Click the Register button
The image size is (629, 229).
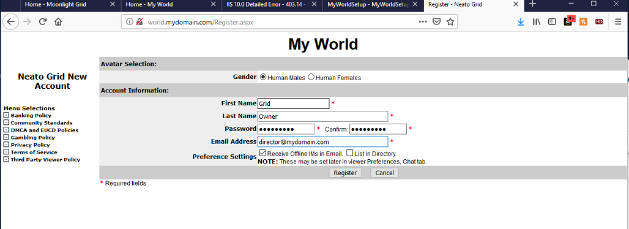[x=345, y=173]
